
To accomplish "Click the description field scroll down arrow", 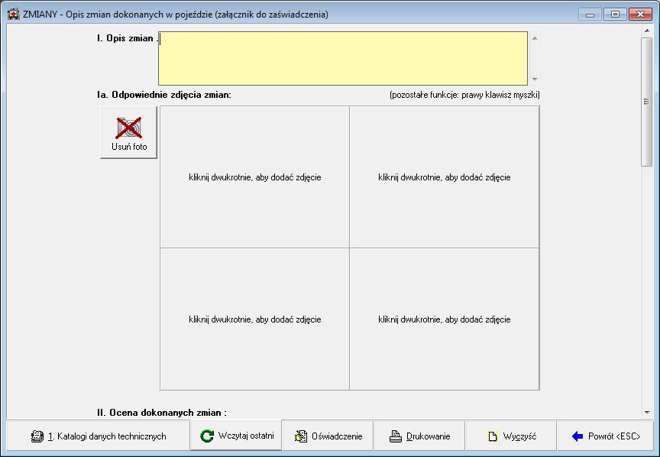I will tap(535, 79).
